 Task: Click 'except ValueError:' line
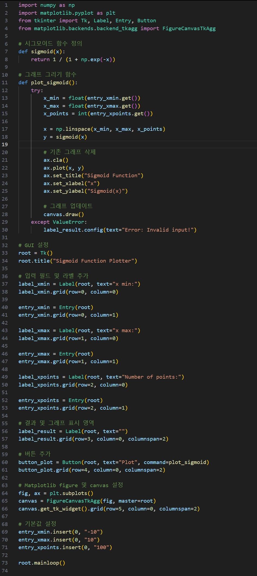click(59, 222)
